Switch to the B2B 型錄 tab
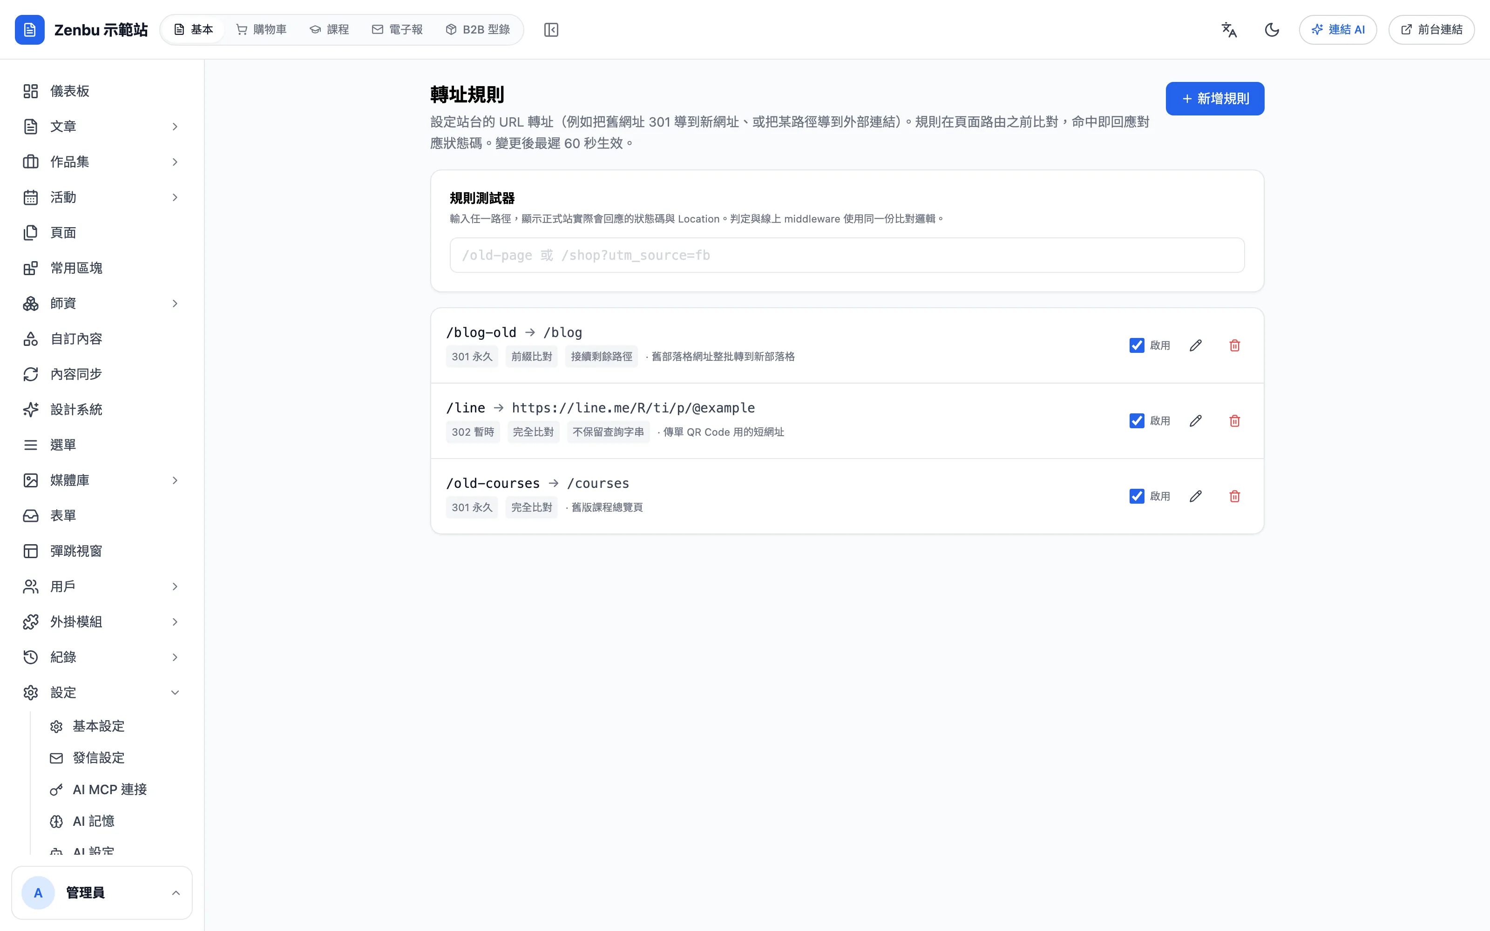Image resolution: width=1490 pixels, height=931 pixels. pyautogui.click(x=478, y=29)
